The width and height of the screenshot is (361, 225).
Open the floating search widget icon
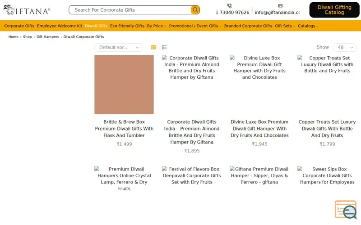click(346, 209)
